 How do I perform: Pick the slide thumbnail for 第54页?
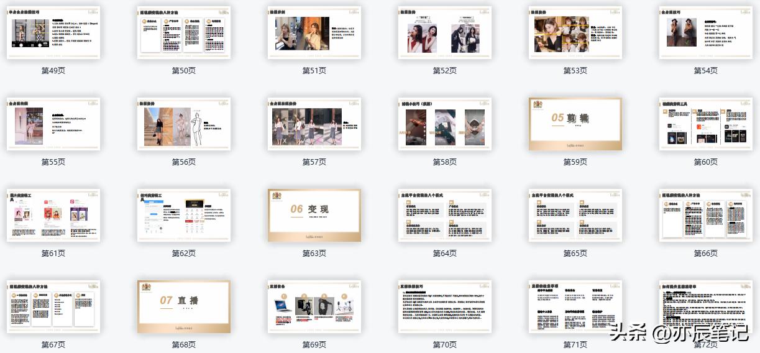pos(706,33)
